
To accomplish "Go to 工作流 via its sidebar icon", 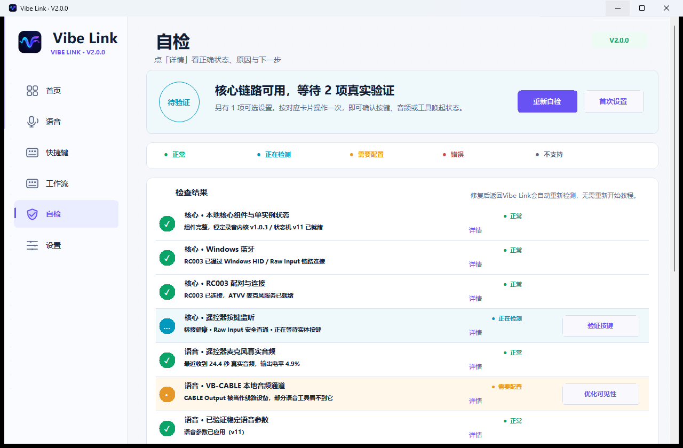I will (x=33, y=183).
